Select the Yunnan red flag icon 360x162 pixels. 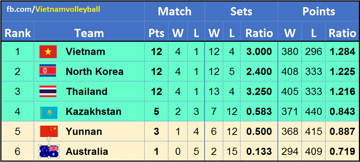pyautogui.click(x=49, y=131)
